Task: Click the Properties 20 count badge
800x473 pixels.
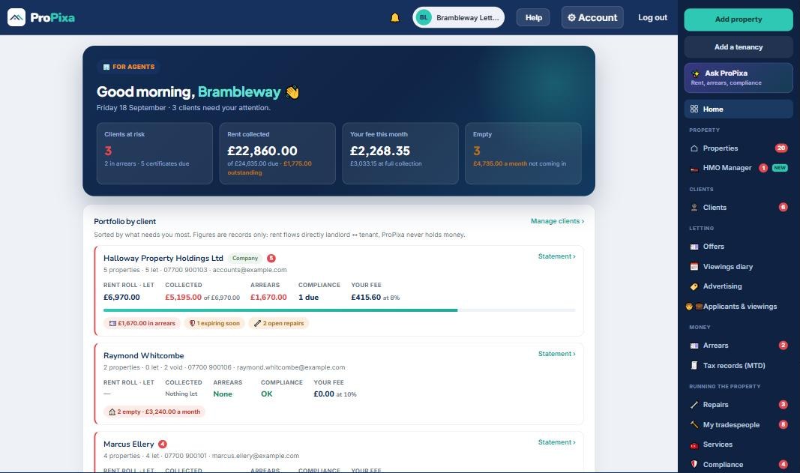Action: (781, 148)
